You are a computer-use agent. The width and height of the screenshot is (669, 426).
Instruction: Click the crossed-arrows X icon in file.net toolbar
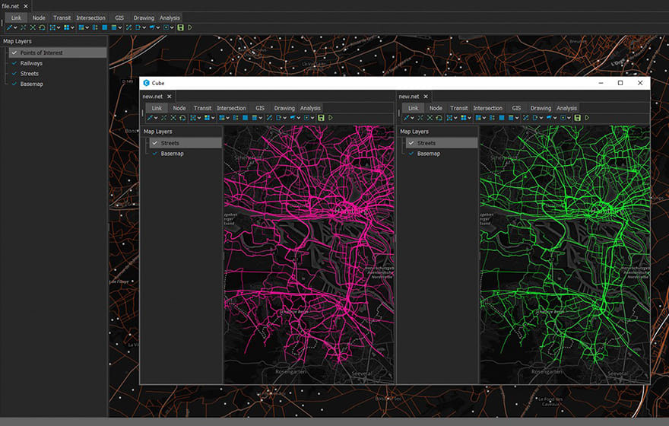click(33, 27)
